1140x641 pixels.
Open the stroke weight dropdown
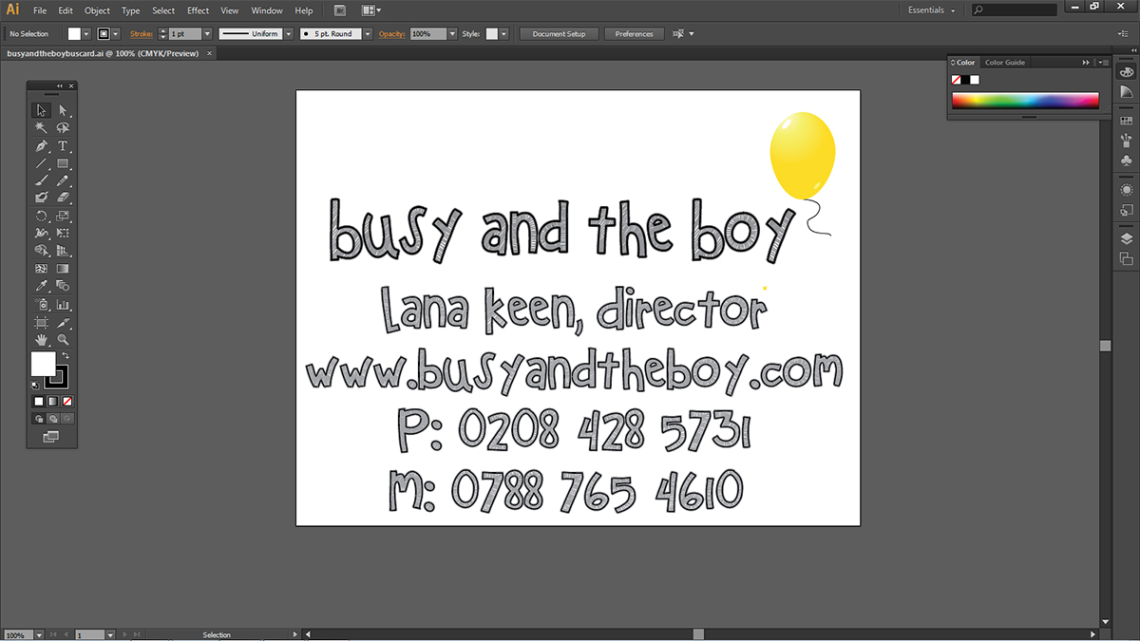[x=207, y=34]
